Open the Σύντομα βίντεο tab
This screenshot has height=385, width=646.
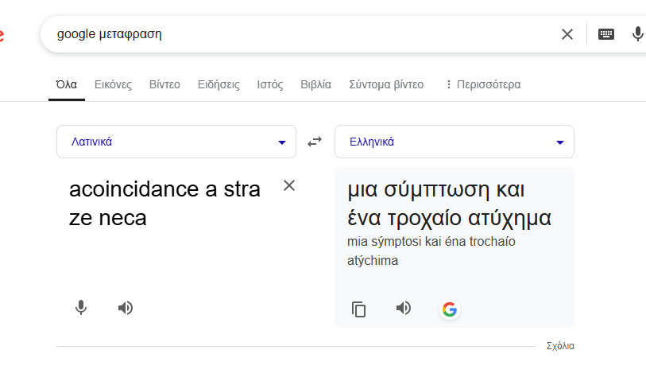pyautogui.click(x=386, y=84)
